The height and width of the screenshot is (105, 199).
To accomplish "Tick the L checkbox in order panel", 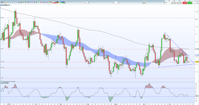I will 193,3.
